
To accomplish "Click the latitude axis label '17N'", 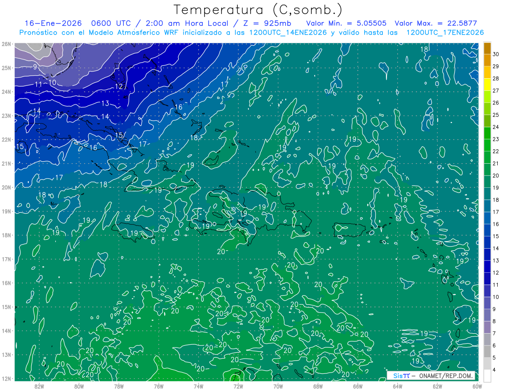I will 6,259.
